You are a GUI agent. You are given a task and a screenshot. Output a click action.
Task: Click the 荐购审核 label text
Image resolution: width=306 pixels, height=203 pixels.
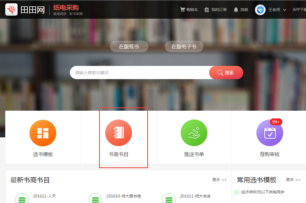(x=270, y=154)
